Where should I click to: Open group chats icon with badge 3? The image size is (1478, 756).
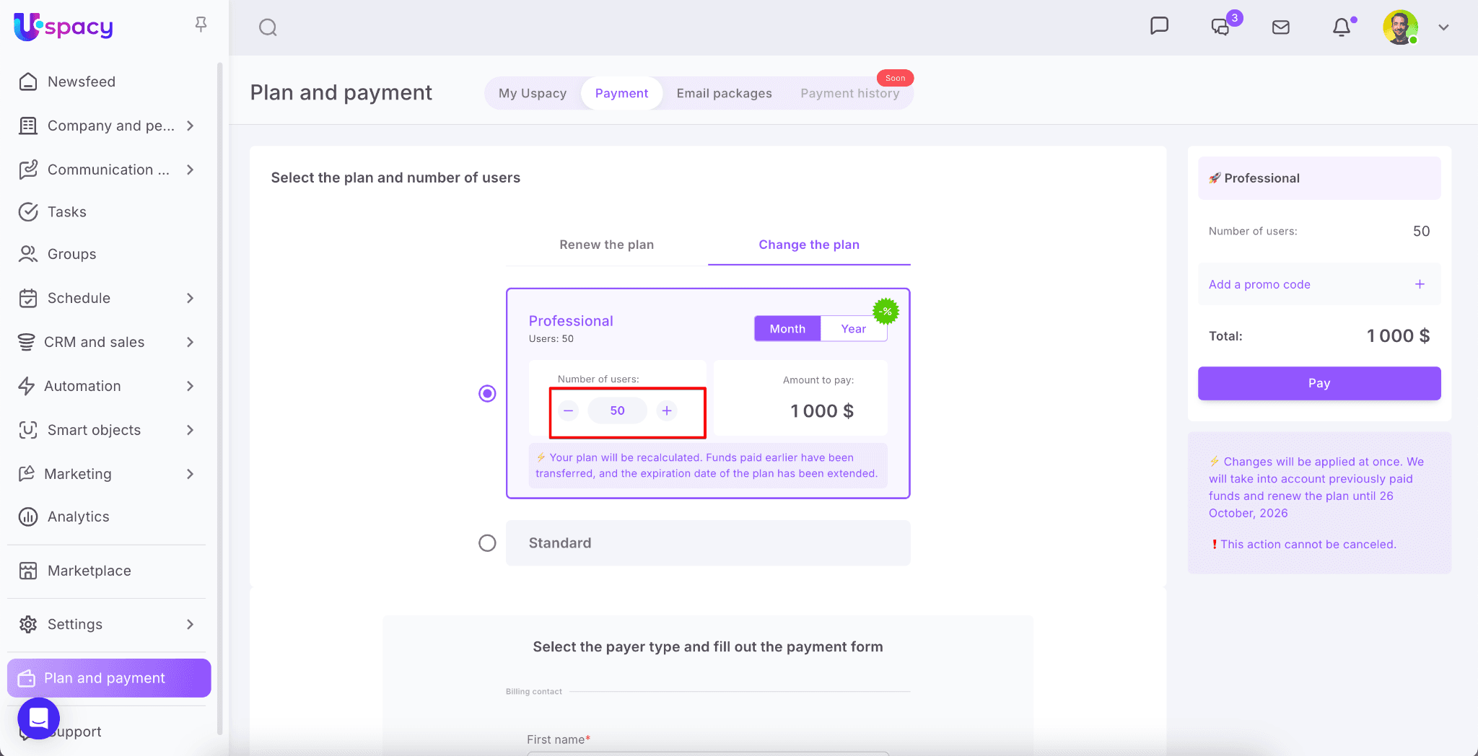tap(1220, 27)
